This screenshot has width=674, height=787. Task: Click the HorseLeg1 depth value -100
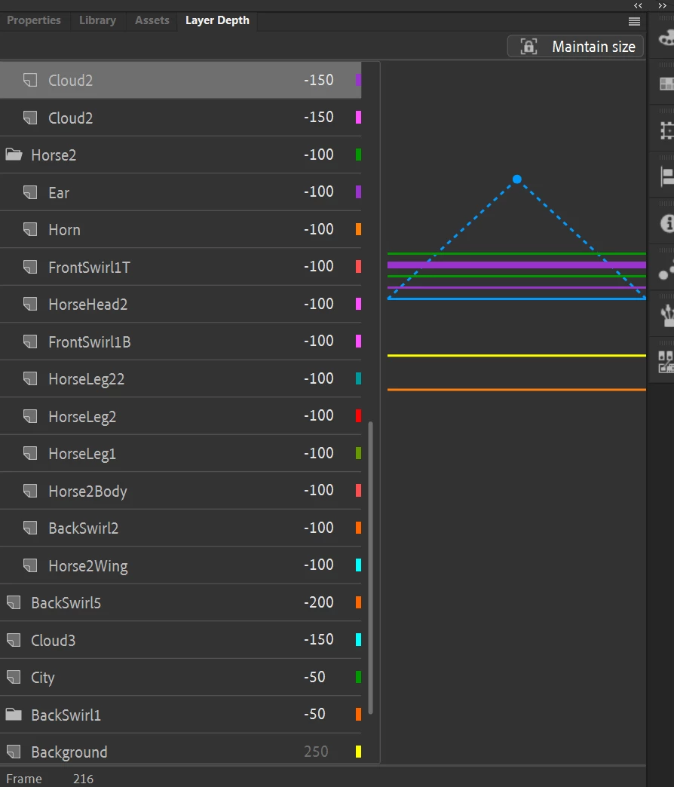click(319, 453)
